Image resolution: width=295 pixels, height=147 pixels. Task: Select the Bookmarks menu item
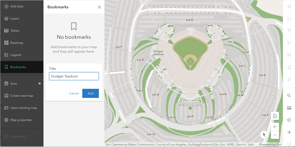click(18, 67)
